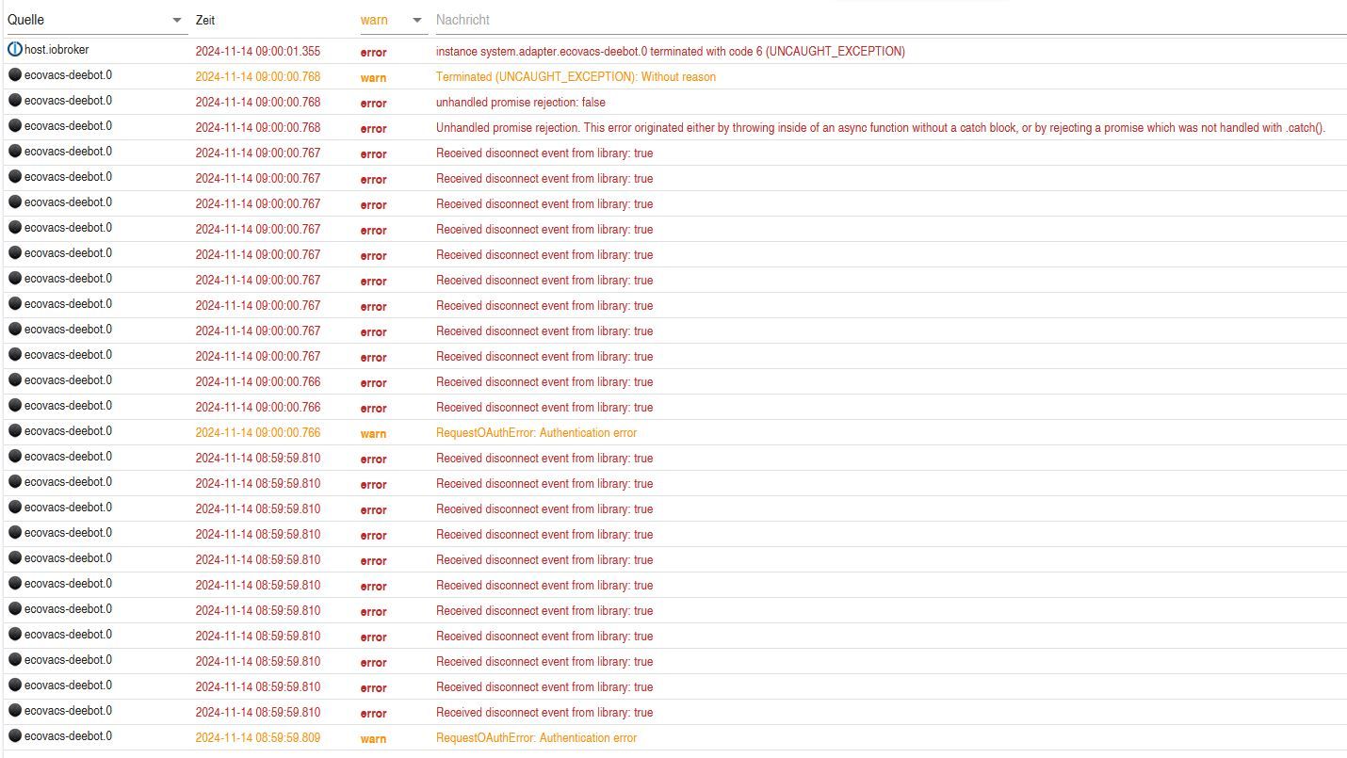Click the 'unhandled promise rejection: false' message

520,103
